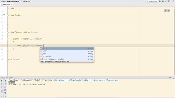
Task: Click 'new Person();' on line 16
Action: (x=15, y=59)
